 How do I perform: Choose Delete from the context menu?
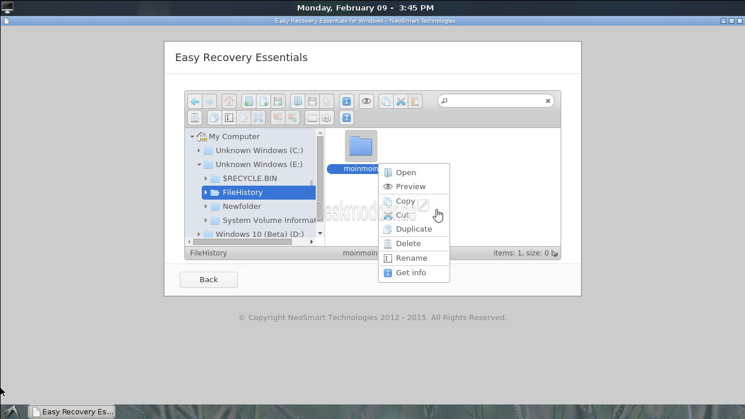point(414,243)
